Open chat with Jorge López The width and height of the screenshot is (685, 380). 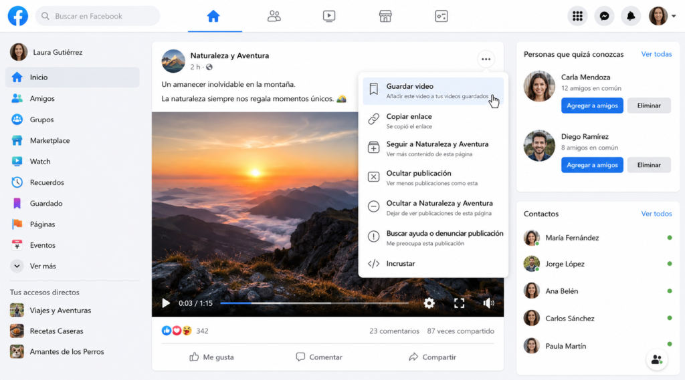[597, 264]
